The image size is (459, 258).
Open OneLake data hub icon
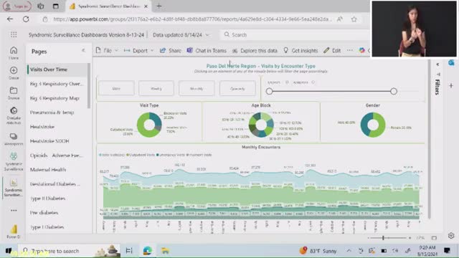tap(14, 115)
